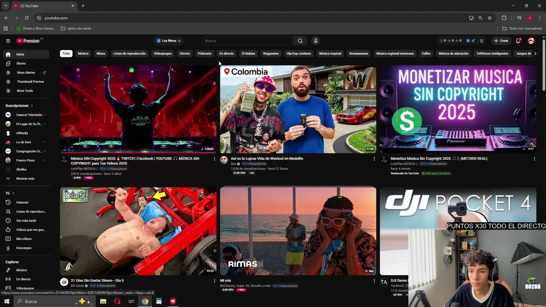The height and width of the screenshot is (307, 546).
Task: Open the Música SIN Copyright 2025 Twitch thumbnail
Action: (x=138, y=109)
